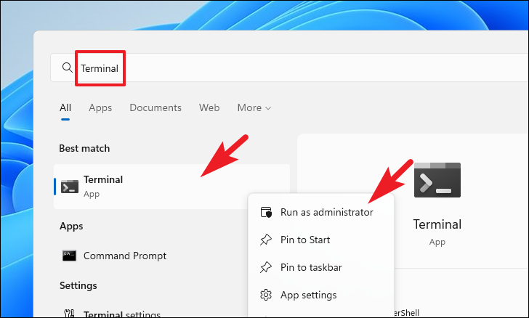Screen dimensions: 529x318
Task: Switch to the All tab
Action: point(65,107)
